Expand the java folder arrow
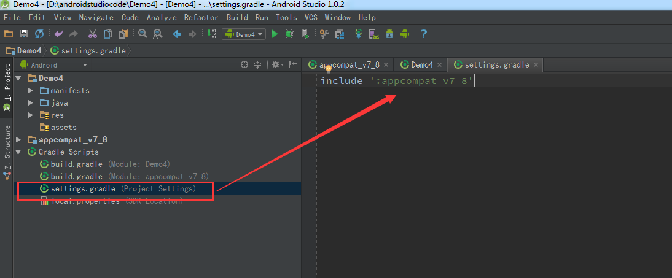The height and width of the screenshot is (278, 672). [31, 103]
